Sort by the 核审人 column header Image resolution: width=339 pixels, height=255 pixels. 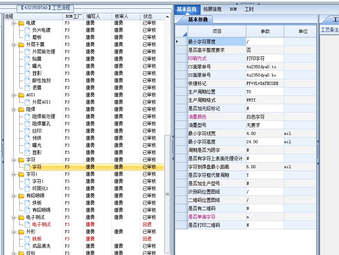point(126,16)
